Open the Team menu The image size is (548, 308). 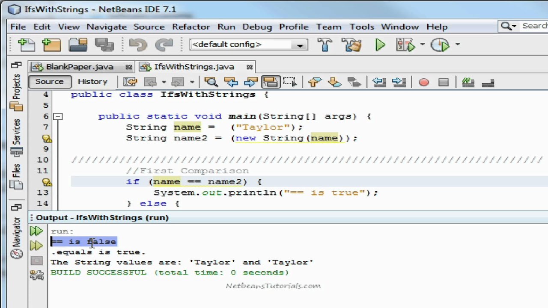pyautogui.click(x=329, y=27)
